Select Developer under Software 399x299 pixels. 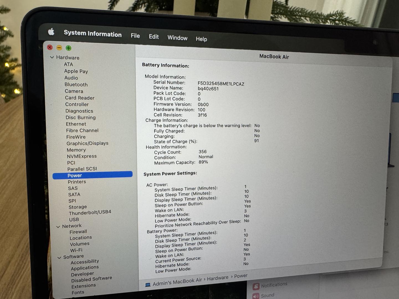[x=83, y=274]
